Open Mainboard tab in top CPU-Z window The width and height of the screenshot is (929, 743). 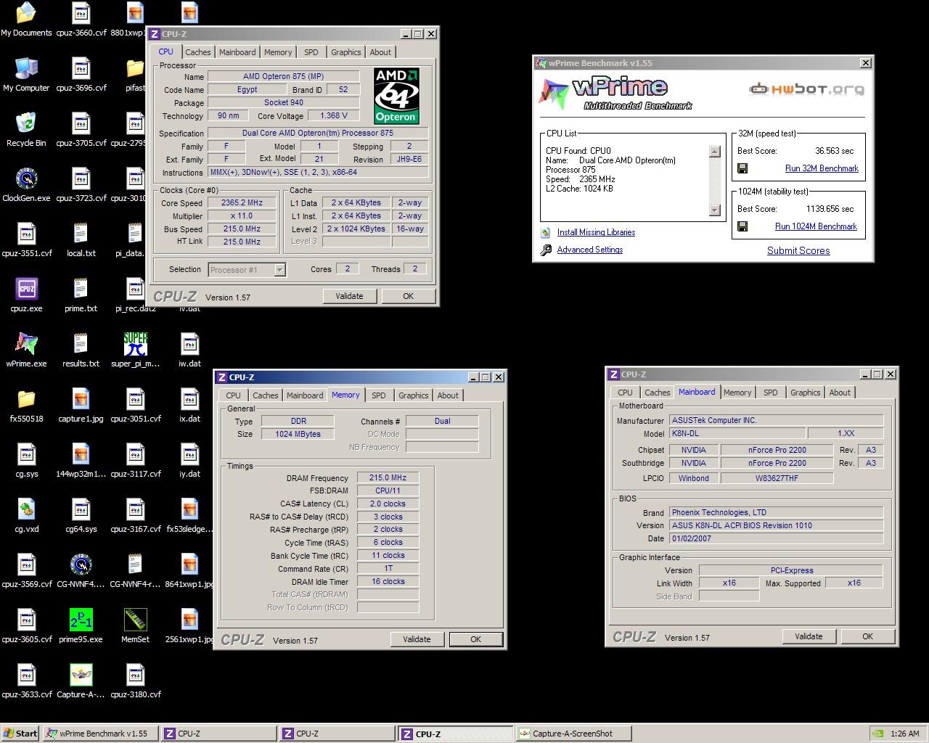coord(237,52)
